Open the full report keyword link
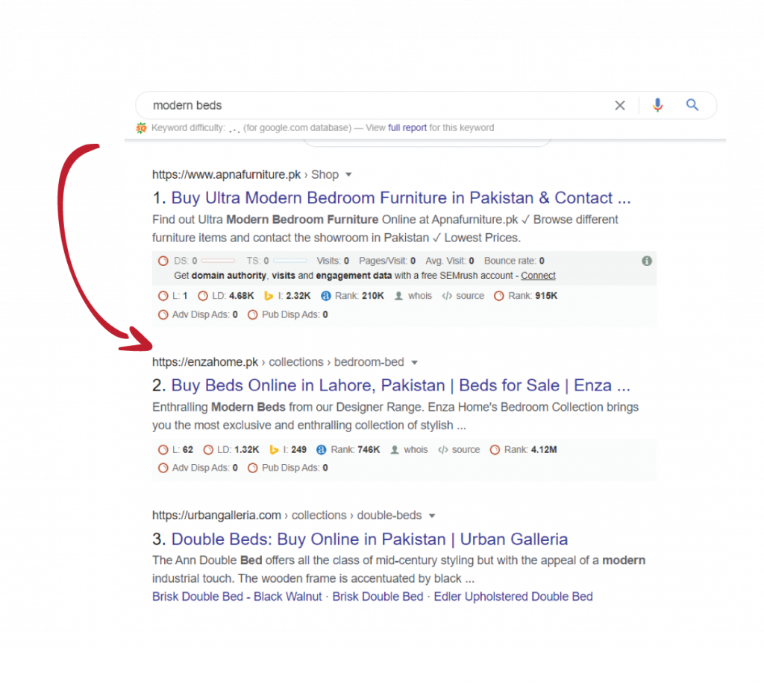Image resolution: width=764 pixels, height=684 pixels. 407,128
